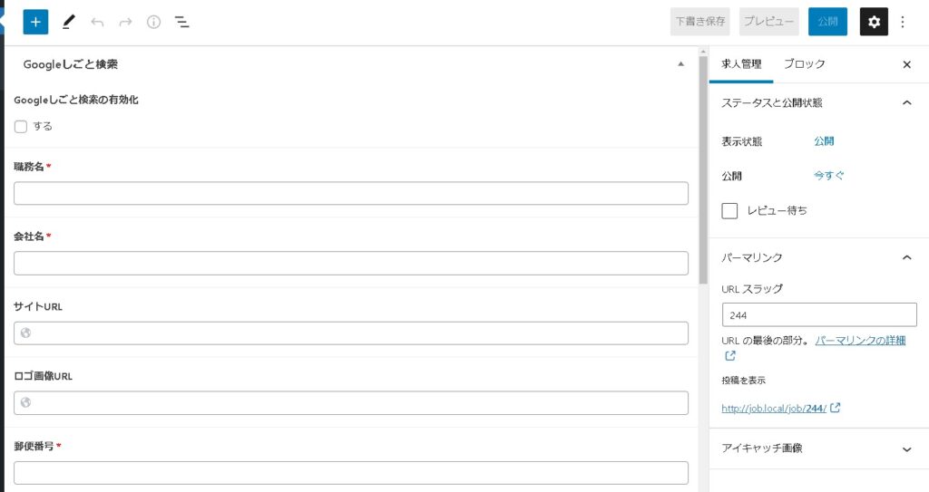Select the 求人管理 tab
This screenshot has height=492, width=929.
[x=741, y=64]
